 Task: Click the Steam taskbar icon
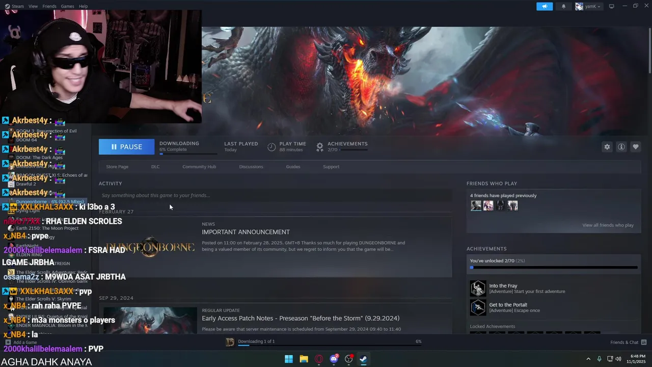pyautogui.click(x=364, y=359)
